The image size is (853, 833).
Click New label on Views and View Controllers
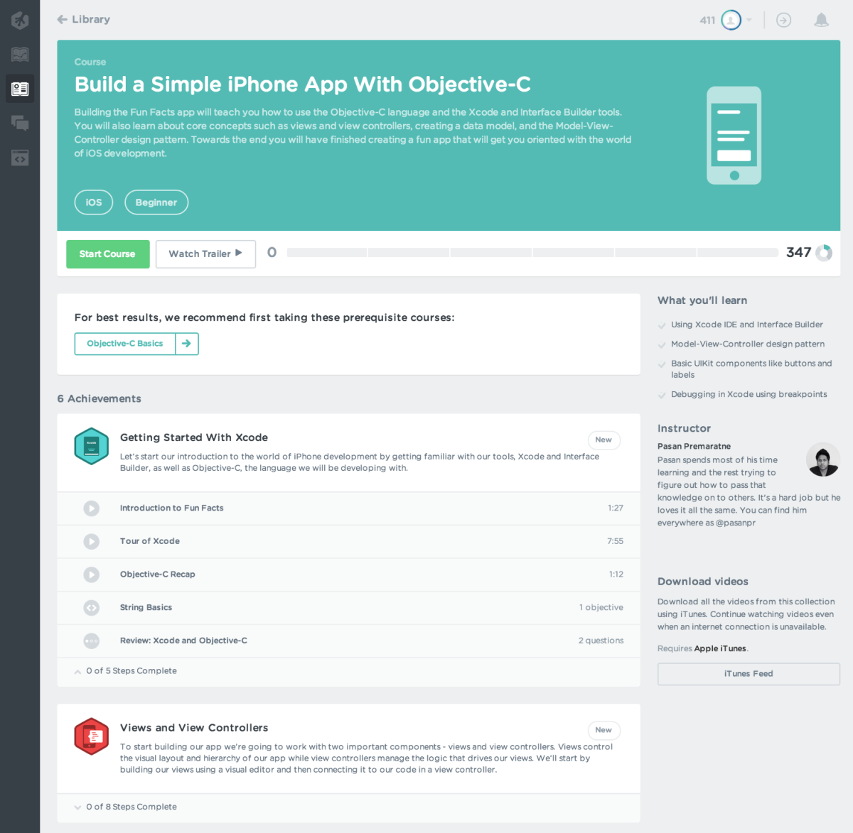click(x=603, y=730)
